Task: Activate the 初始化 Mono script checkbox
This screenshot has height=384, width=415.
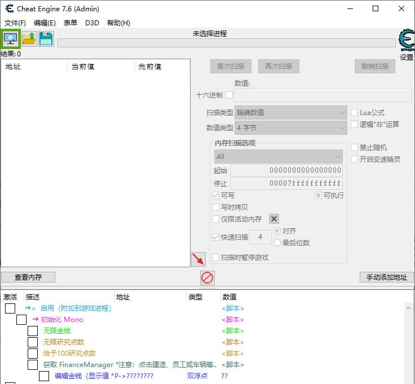Action: pyautogui.click(x=21, y=320)
